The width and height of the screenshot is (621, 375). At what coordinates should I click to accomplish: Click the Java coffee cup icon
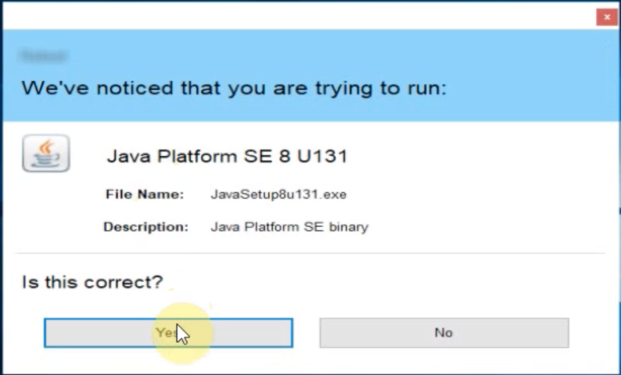46,153
